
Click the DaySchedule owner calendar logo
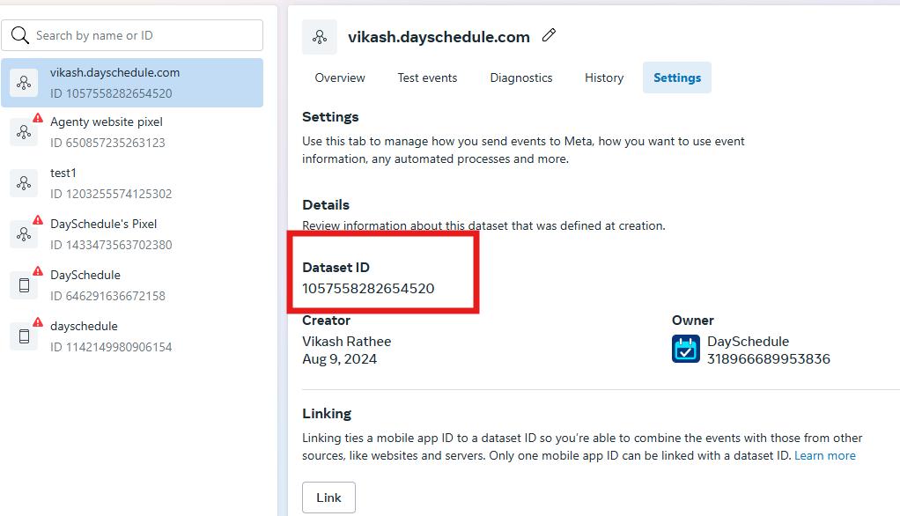coord(686,349)
